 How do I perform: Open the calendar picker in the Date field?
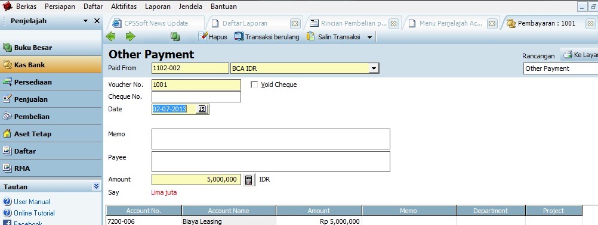pyautogui.click(x=202, y=109)
